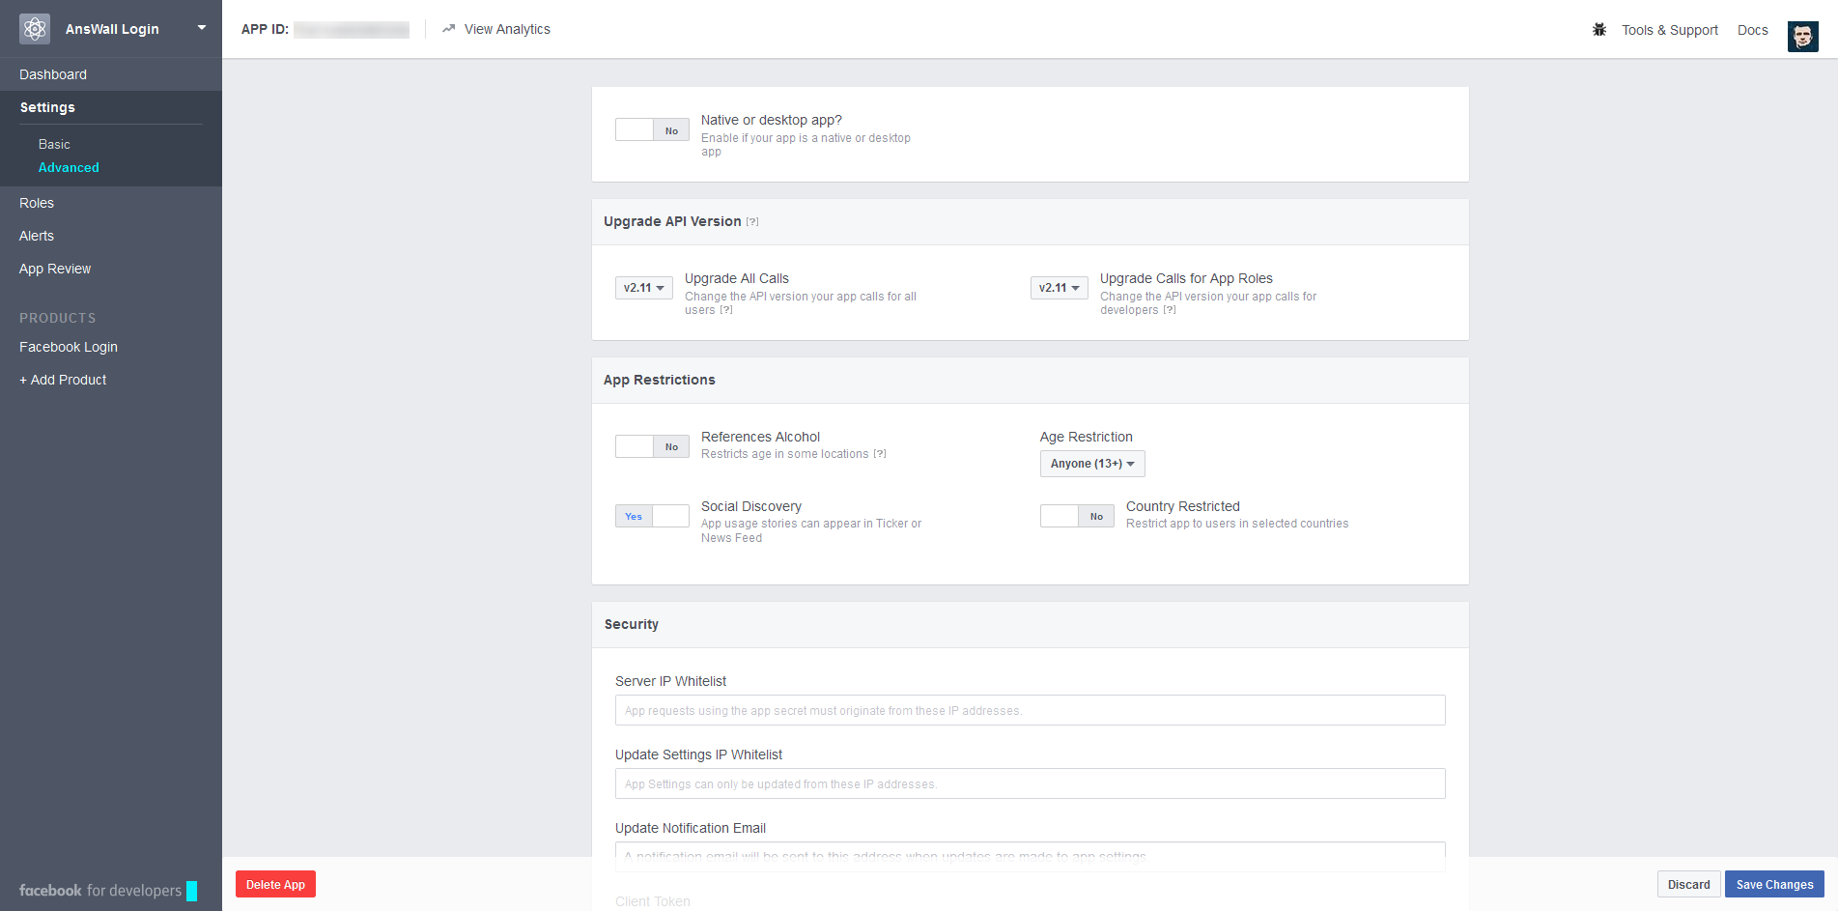Viewport: 1838px width, 911px height.
Task: Click help icon next to Upgrade API Version
Action: 752,222
